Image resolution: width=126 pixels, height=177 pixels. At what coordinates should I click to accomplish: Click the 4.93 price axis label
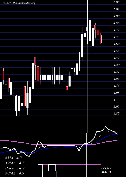116,16
